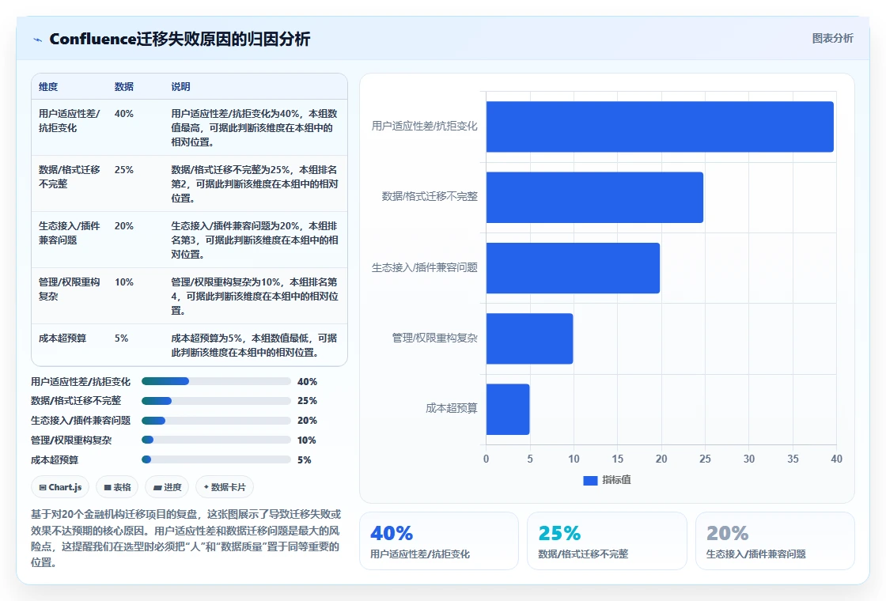Open the 25% 数据/格式迁移不完整 data card
This screenshot has width=886, height=601.
pyautogui.click(x=607, y=541)
